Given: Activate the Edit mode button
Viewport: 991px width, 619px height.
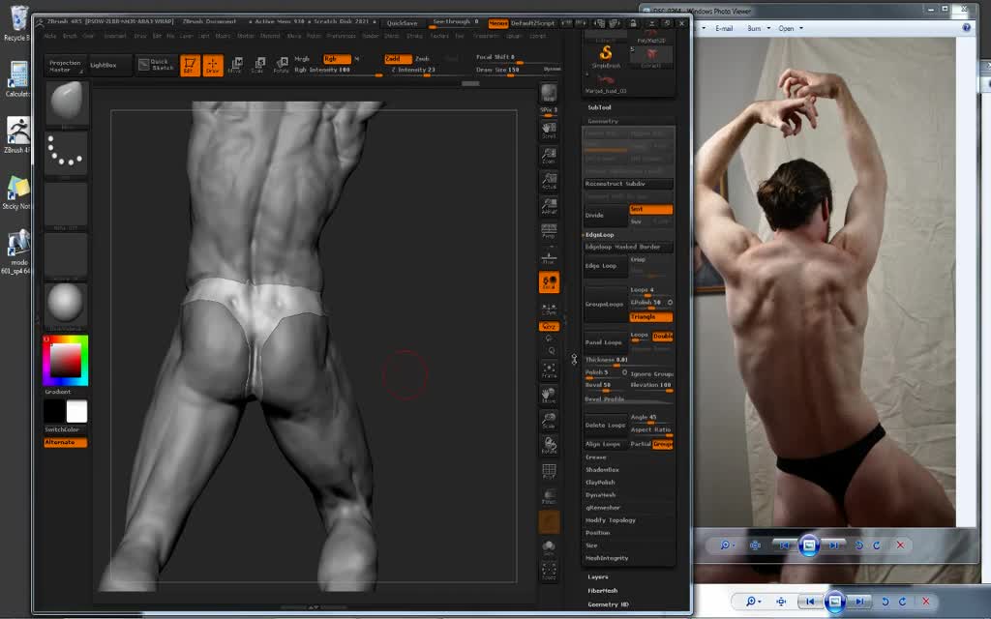Looking at the screenshot, I should coord(190,65).
